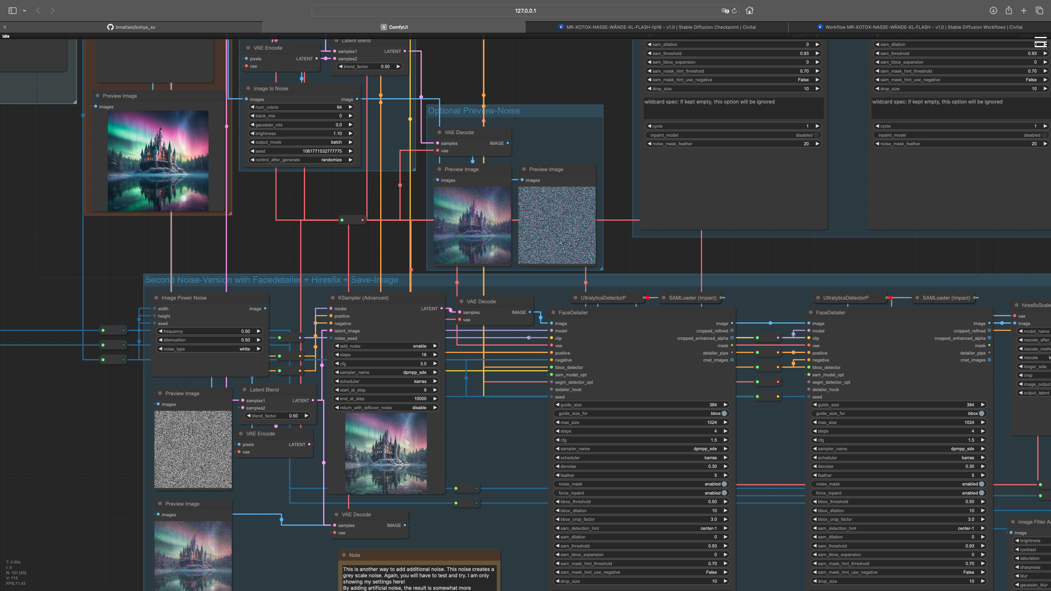This screenshot has width=1051, height=591.
Task: Click the browser home icon
Action: click(x=749, y=11)
